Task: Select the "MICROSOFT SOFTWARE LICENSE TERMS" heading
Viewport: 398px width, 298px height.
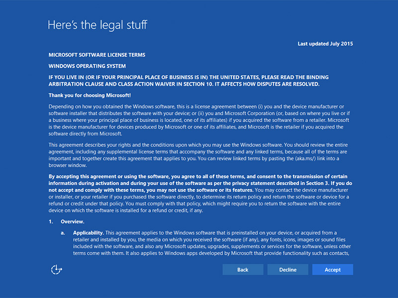Action: click(x=97, y=55)
